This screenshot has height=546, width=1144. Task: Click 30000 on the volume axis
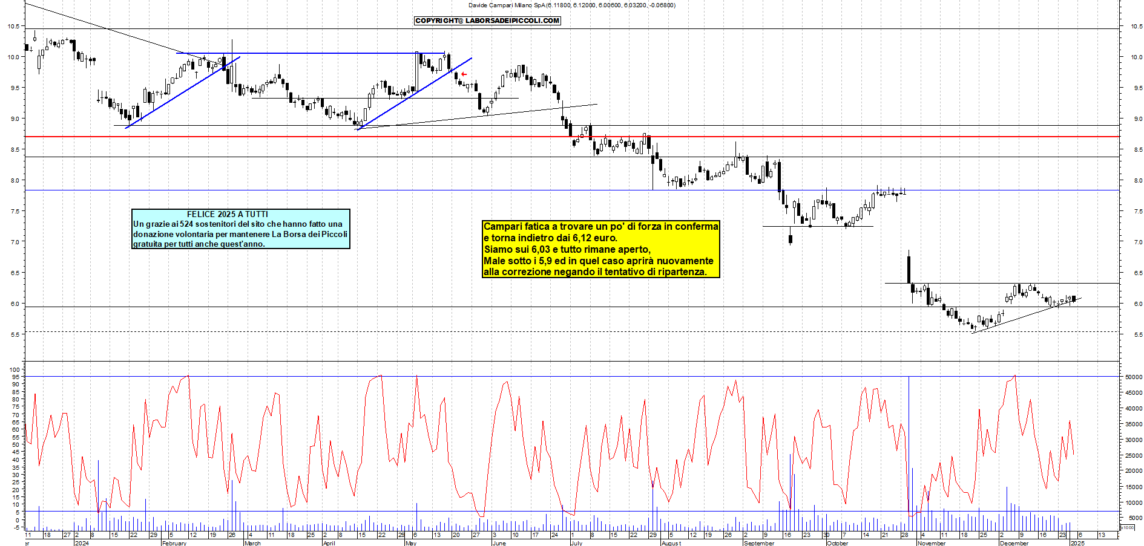pos(1134,440)
